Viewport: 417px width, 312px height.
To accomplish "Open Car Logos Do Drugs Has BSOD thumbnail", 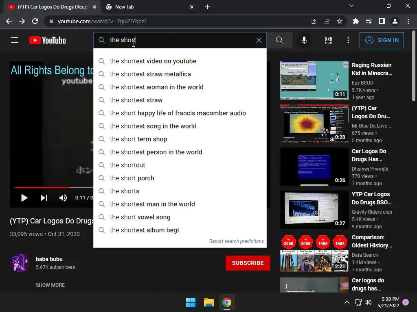I will [314, 166].
